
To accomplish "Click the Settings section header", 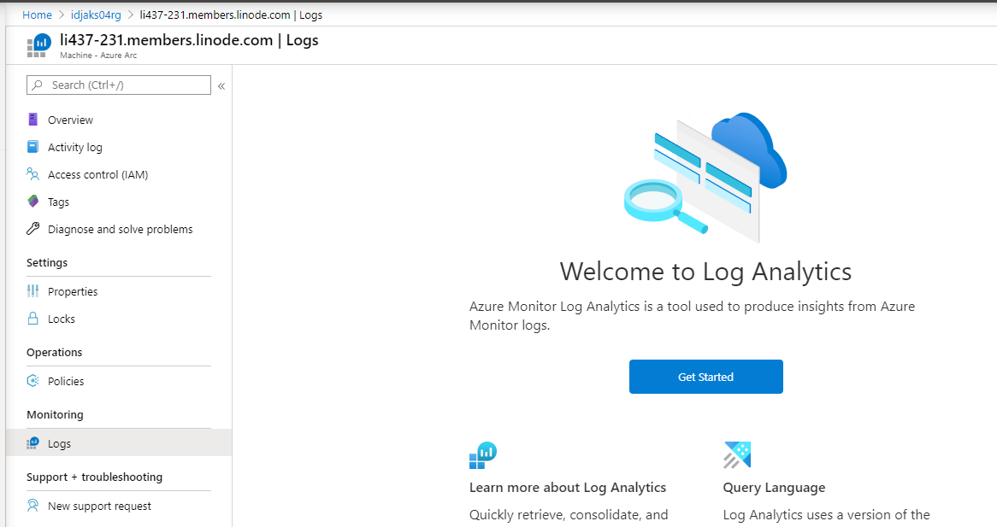I will pyautogui.click(x=47, y=262).
